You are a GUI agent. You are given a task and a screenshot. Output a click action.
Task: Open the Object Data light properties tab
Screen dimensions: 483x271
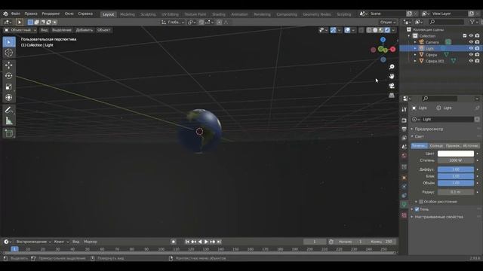tap(405, 204)
